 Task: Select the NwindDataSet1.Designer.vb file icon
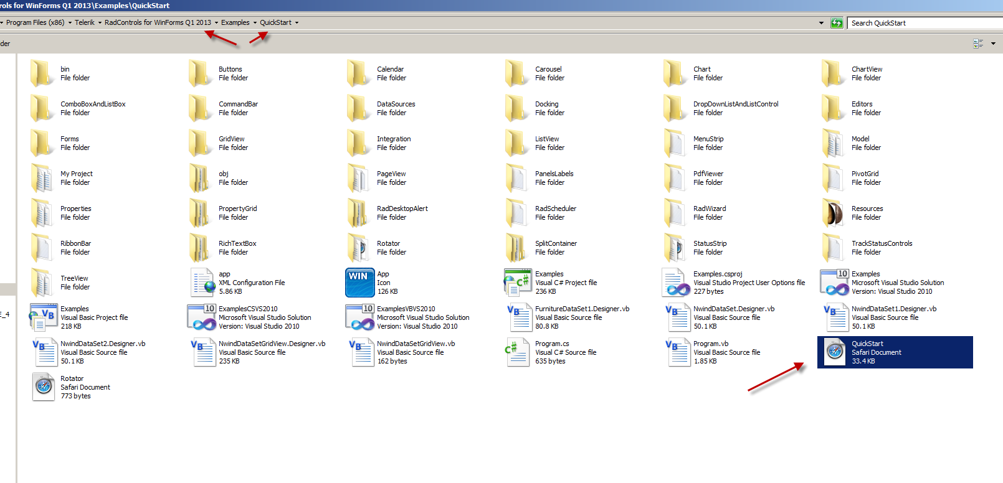pos(835,317)
